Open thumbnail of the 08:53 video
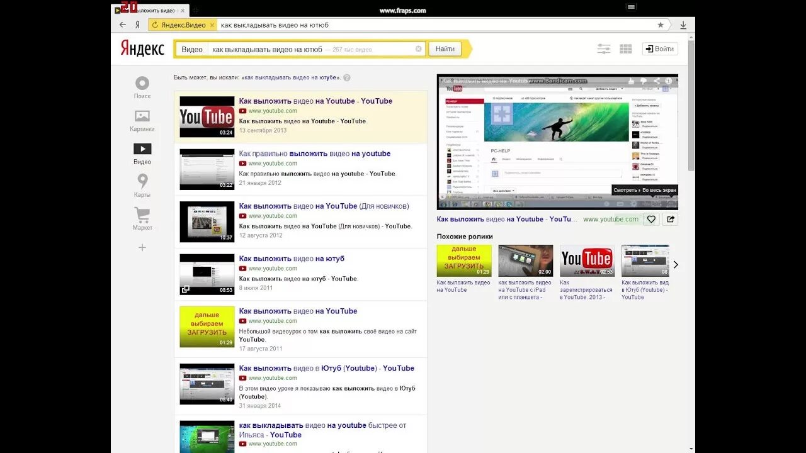This screenshot has width=806, height=453. pyautogui.click(x=207, y=274)
